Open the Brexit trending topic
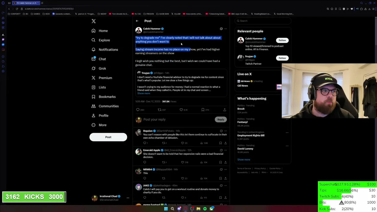The width and height of the screenshot is (377, 212). click(241, 109)
